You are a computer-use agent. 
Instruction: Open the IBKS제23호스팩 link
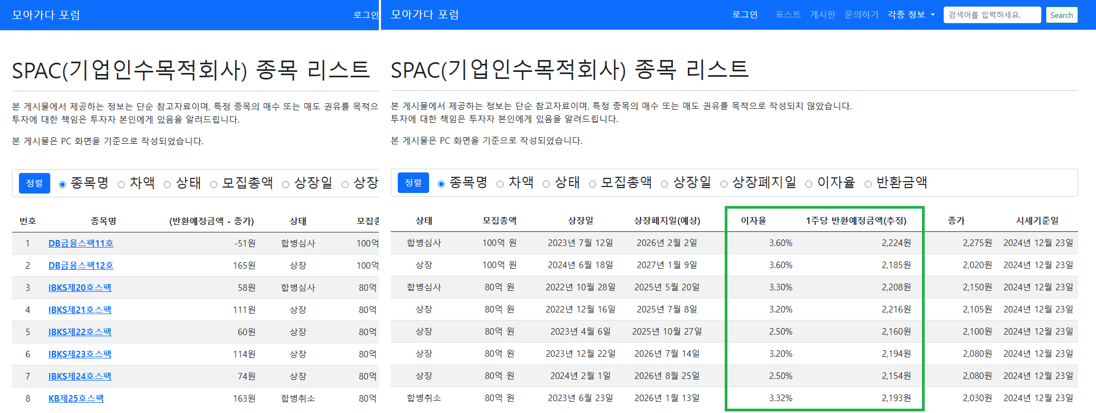[79, 354]
